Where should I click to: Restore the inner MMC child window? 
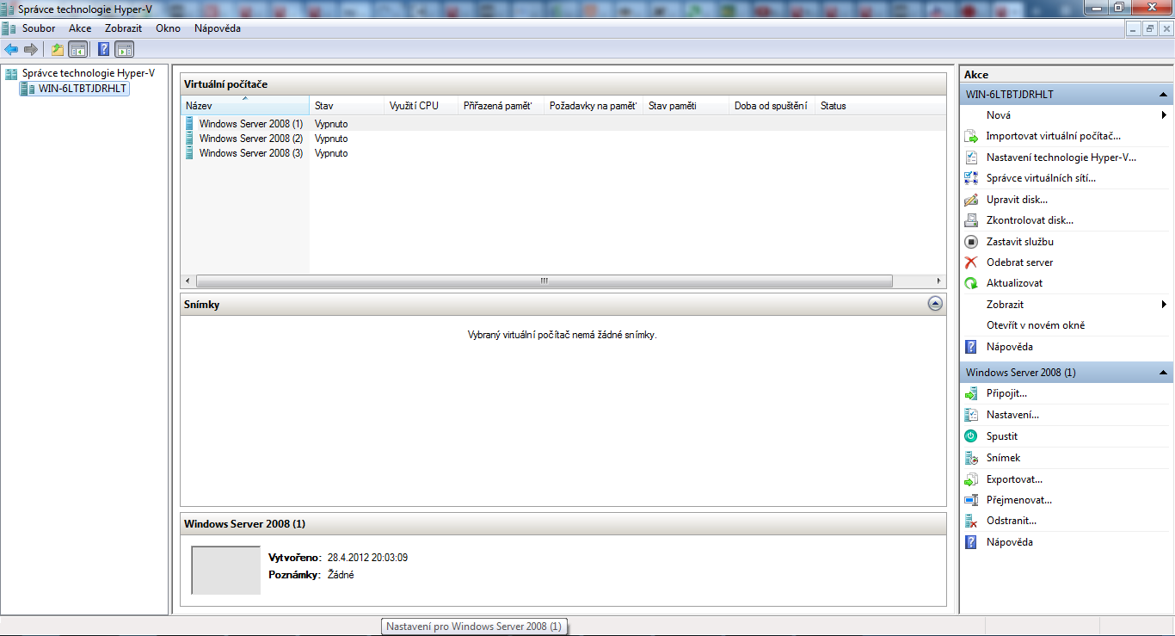(1149, 28)
